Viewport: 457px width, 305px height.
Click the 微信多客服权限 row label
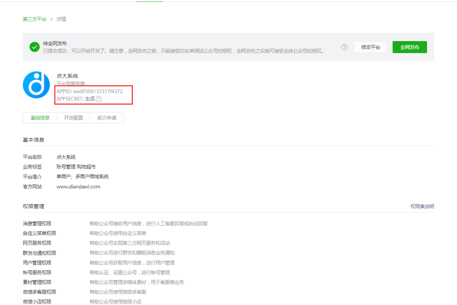(x=39, y=292)
